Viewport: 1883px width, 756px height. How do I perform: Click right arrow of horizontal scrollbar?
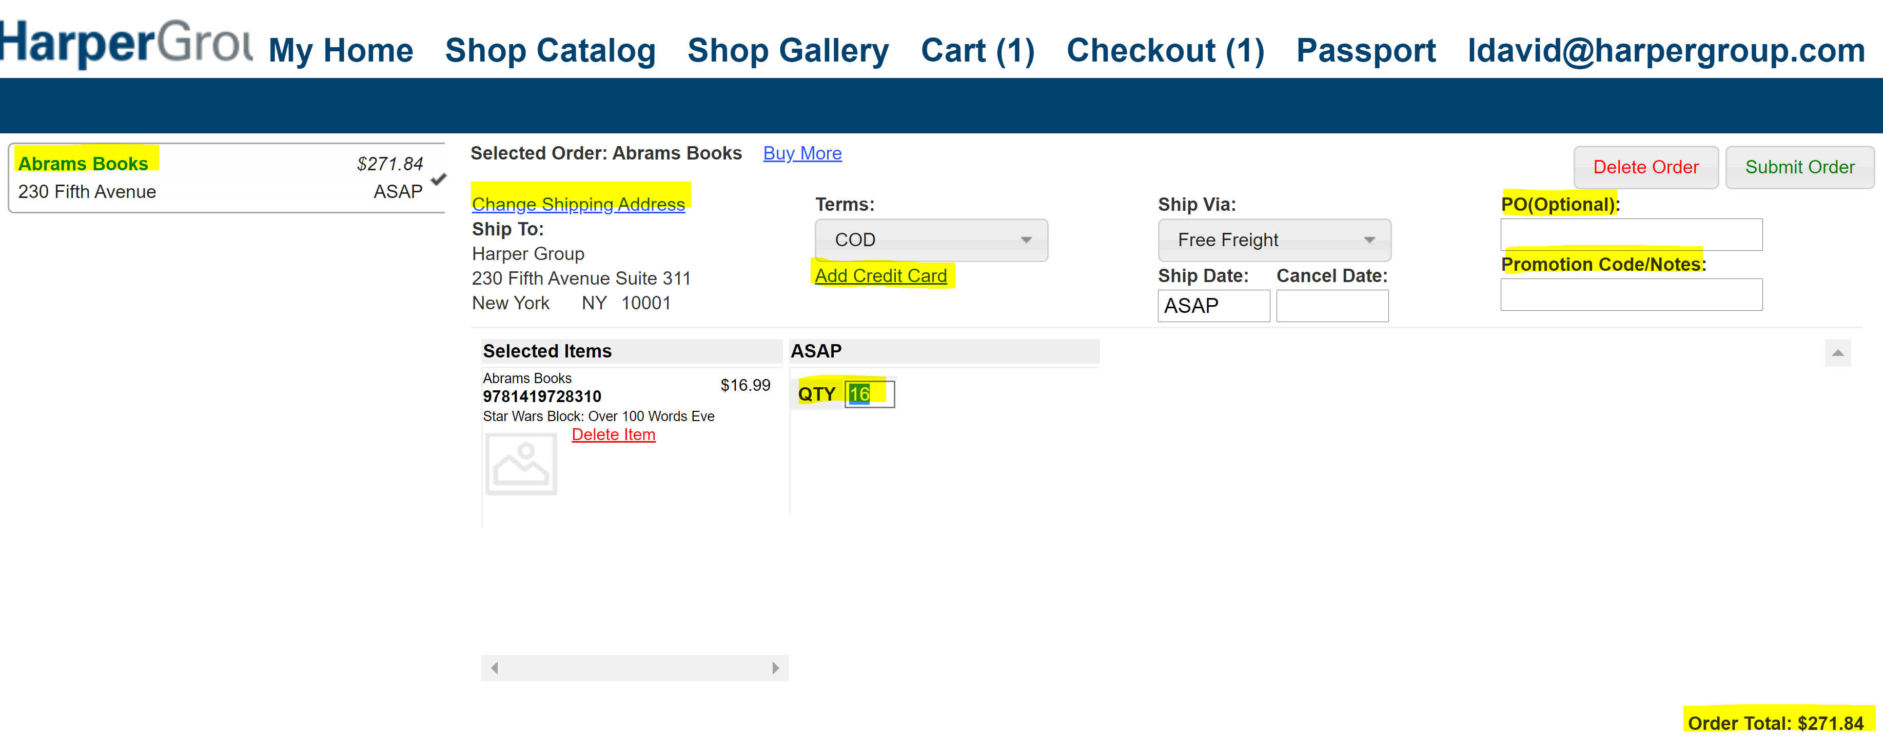[776, 668]
